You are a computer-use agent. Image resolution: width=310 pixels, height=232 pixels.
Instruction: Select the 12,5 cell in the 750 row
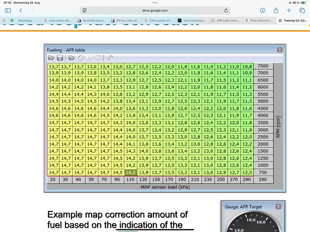coord(247,173)
